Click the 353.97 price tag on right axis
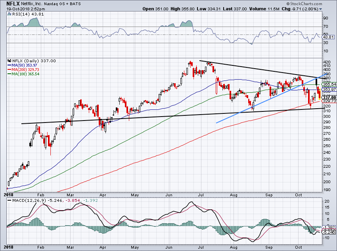The height and width of the screenshot is (251, 337). point(329,89)
